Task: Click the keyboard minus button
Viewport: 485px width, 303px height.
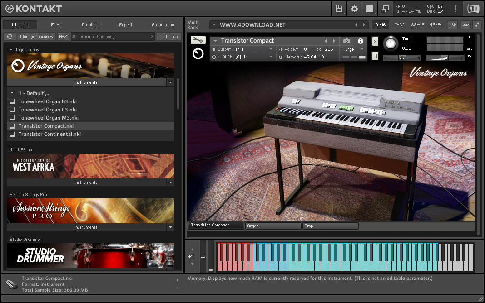Action: click(203, 257)
